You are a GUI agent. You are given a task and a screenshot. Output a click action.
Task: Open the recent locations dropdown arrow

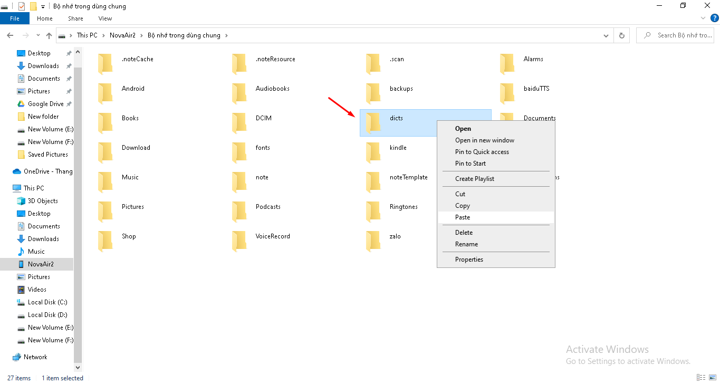[x=38, y=35]
